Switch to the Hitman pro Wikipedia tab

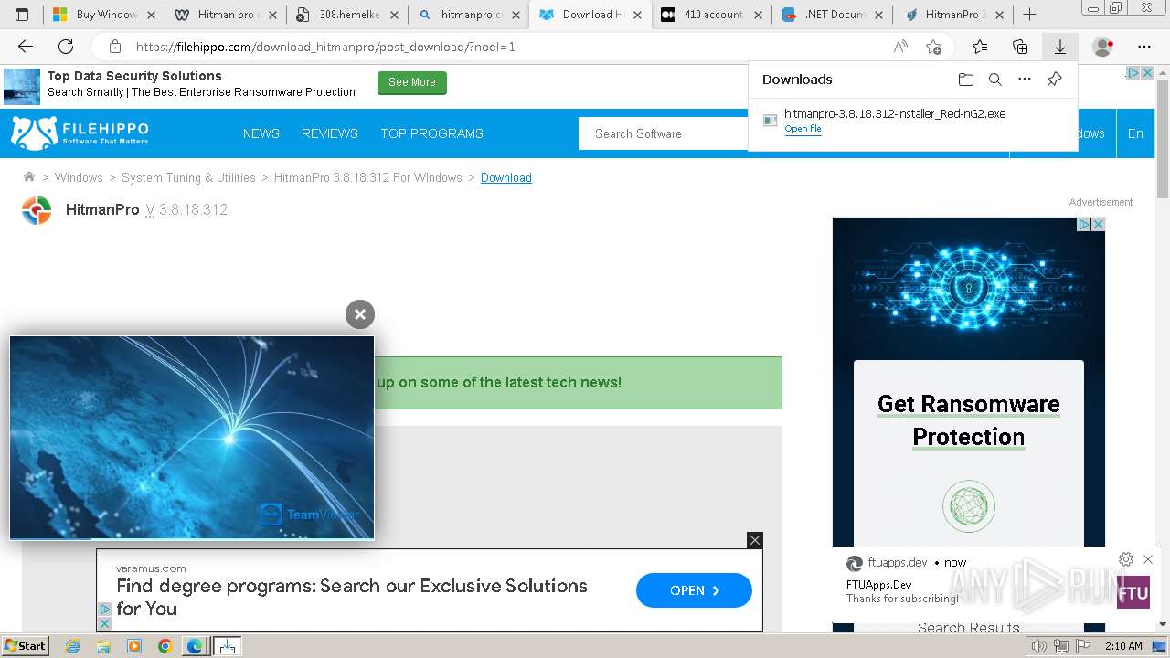coord(226,15)
